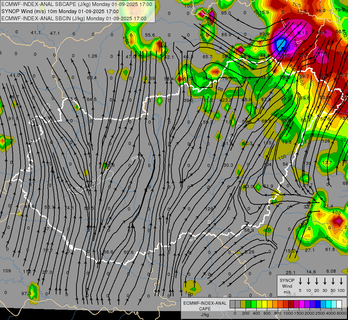Click the 'ECMWF-INDEX-ANAL SBCIN (J/kg)' title line
Viewport: 348px width, 320px height.
pyautogui.click(x=74, y=18)
